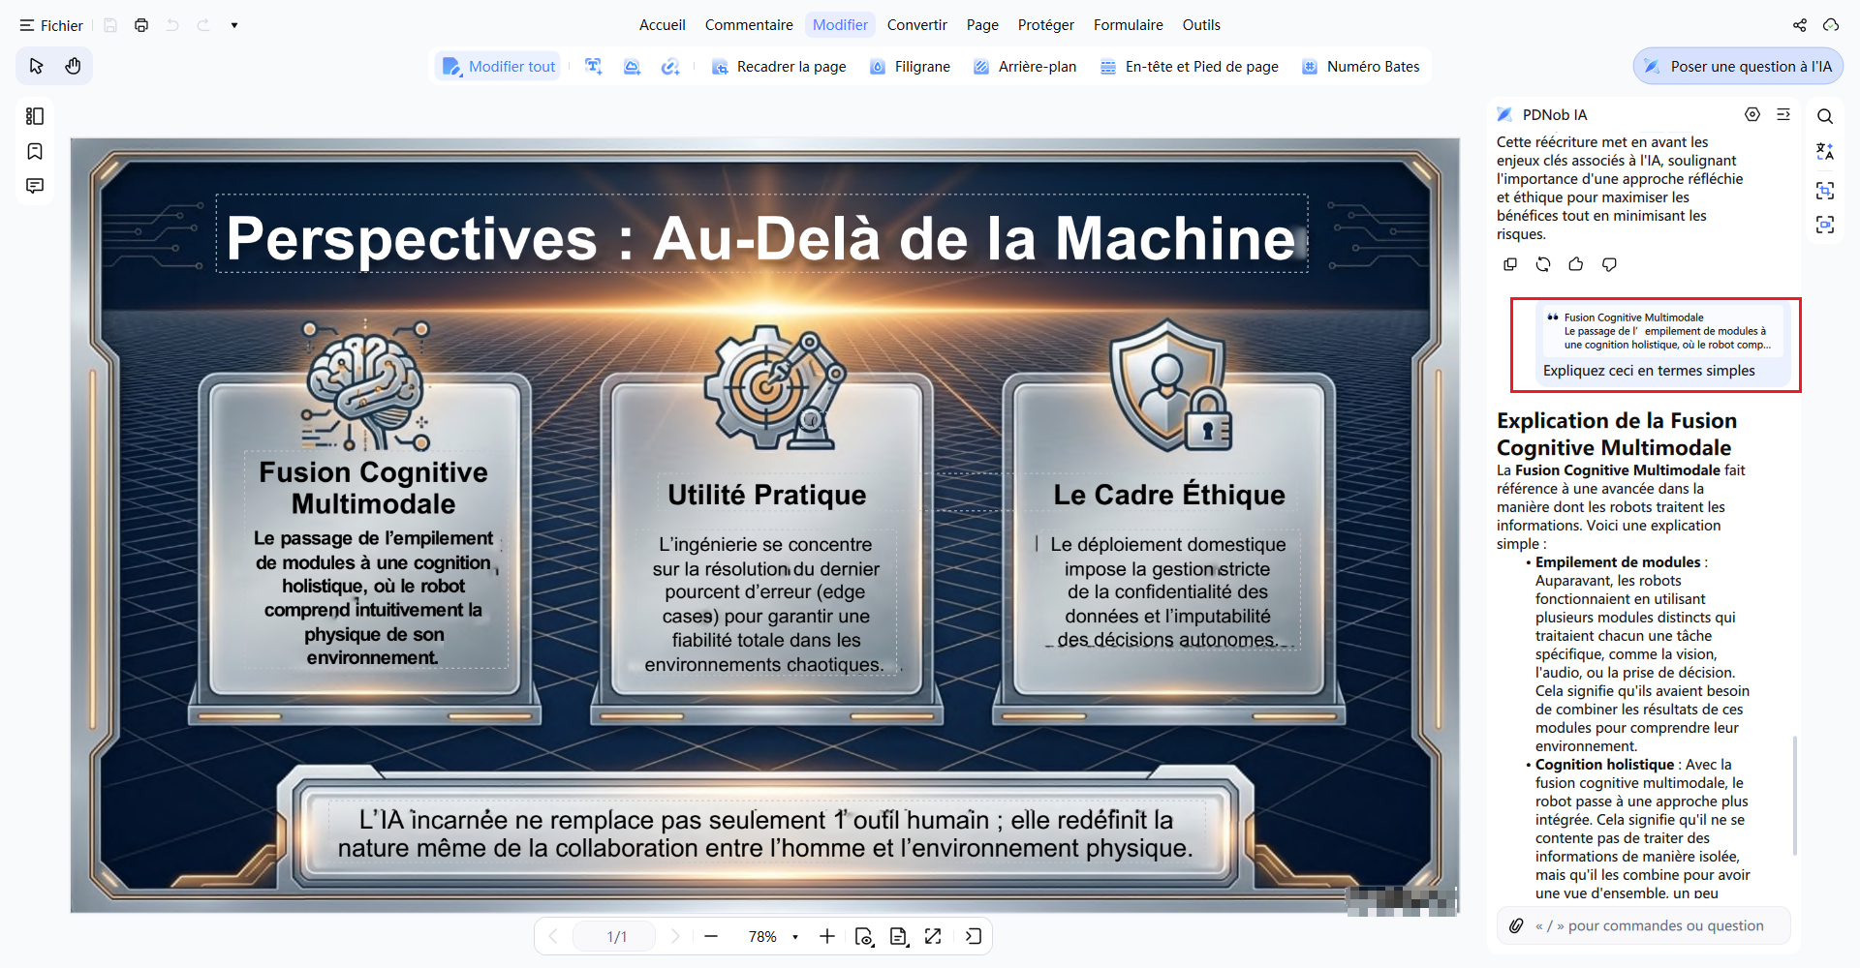Copy the AI response with copy icon

(x=1510, y=264)
